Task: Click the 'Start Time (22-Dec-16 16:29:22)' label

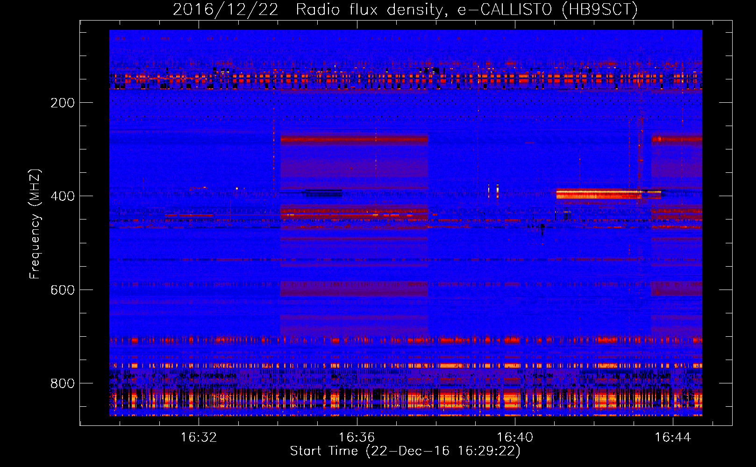Action: tap(405, 451)
